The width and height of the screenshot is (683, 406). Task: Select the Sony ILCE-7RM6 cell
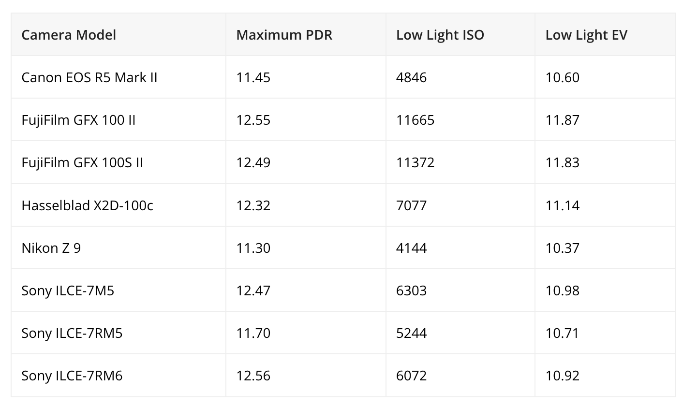(118, 376)
